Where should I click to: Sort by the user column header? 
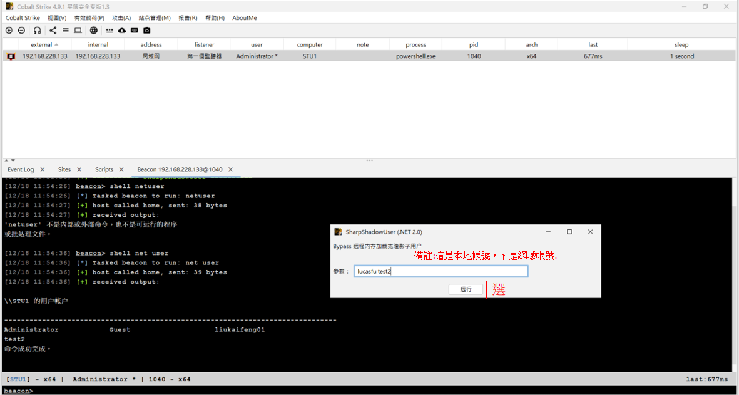[x=257, y=45]
